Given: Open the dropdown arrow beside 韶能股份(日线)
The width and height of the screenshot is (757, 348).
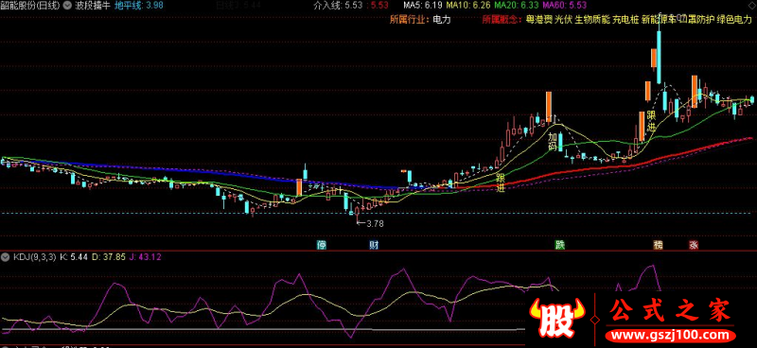Looking at the screenshot, I should pos(67,7).
